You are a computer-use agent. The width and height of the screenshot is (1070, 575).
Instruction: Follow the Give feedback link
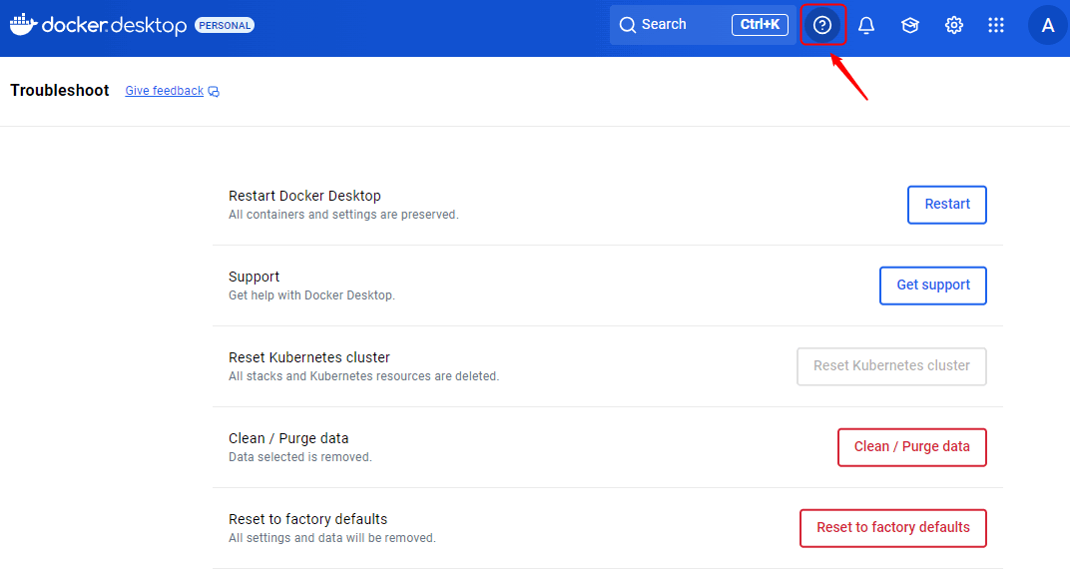point(164,91)
